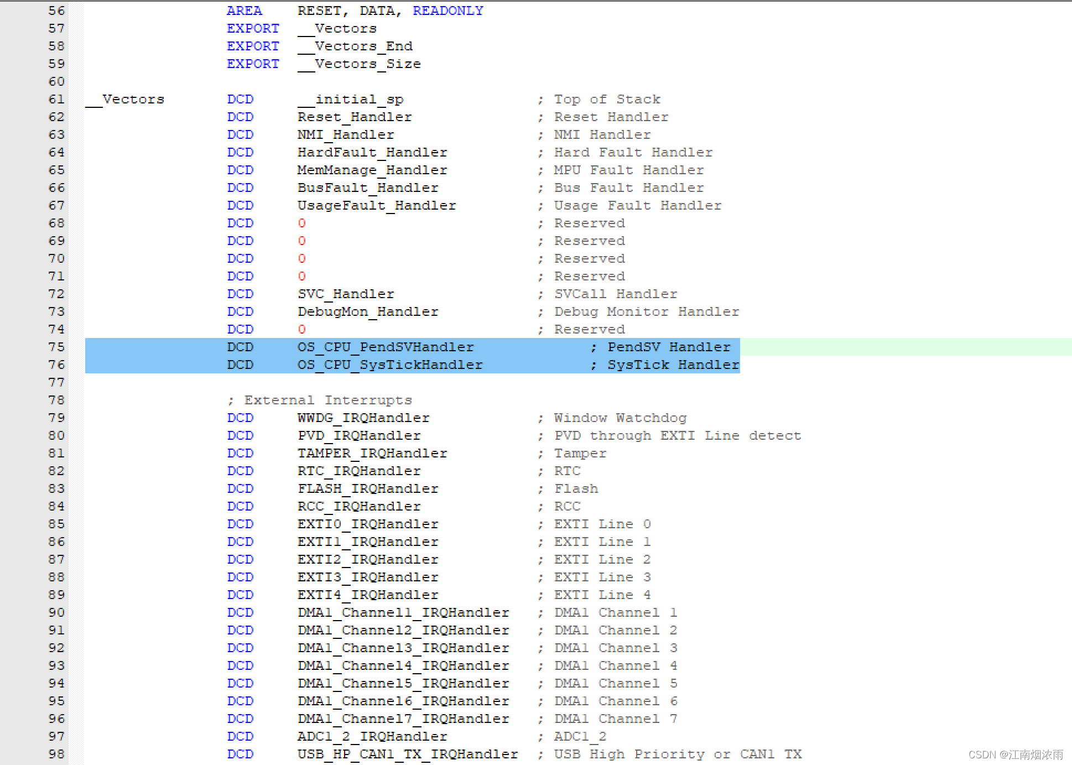Click BusFault_Handler vector entry

coord(368,188)
